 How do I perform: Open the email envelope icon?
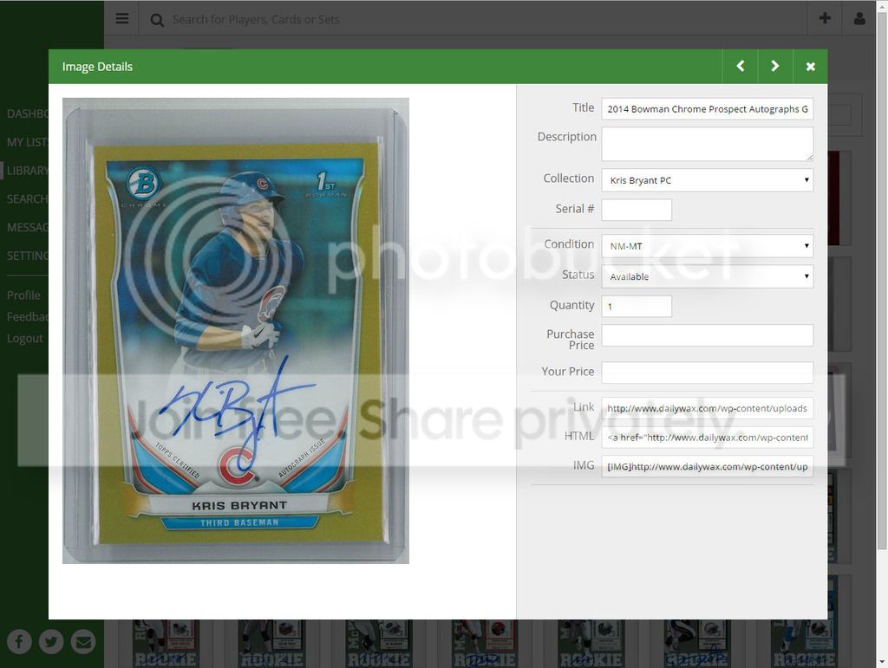point(83,641)
